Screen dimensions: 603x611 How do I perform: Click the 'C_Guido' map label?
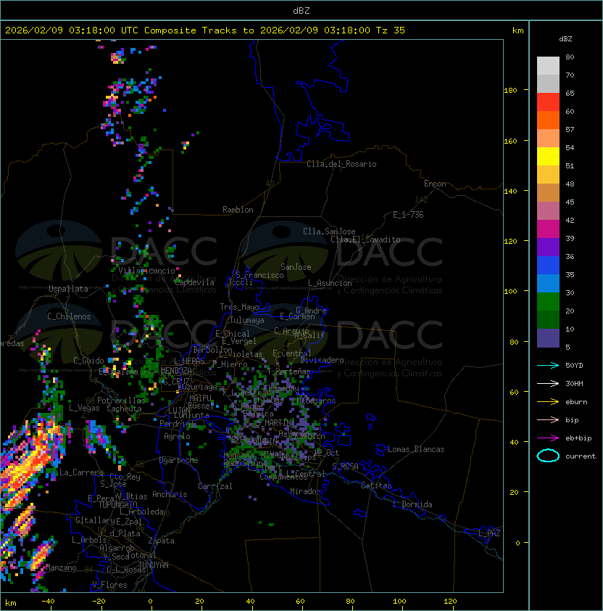[88, 361]
